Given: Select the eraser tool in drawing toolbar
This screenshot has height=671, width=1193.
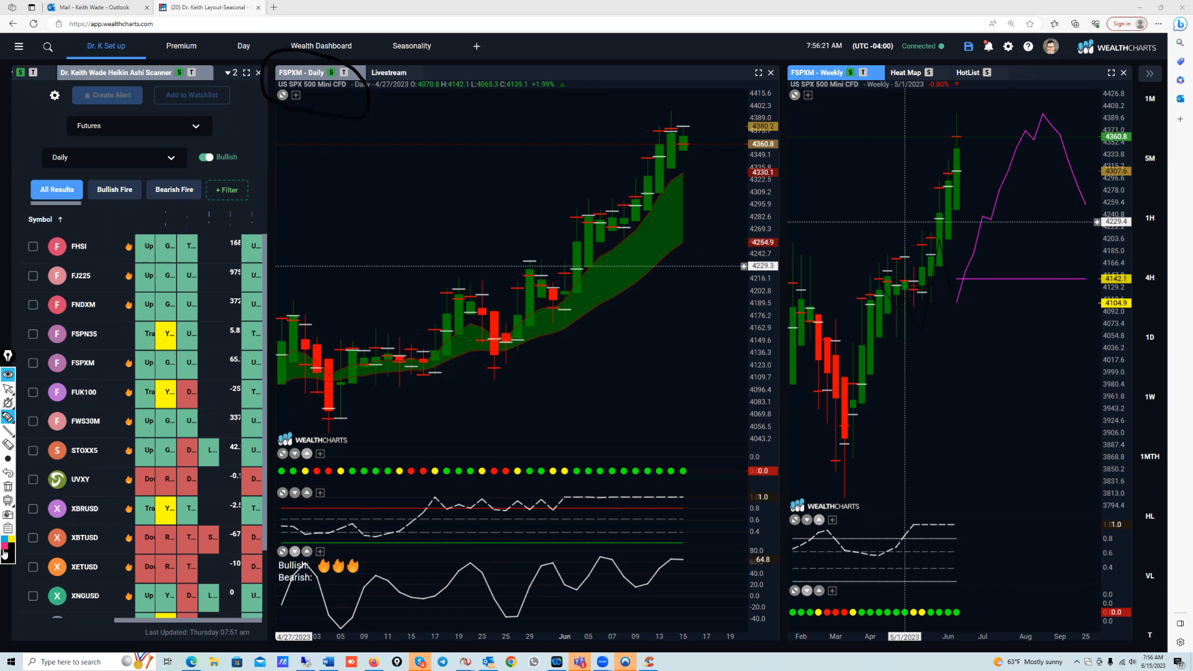Looking at the screenshot, I should pos(8,444).
